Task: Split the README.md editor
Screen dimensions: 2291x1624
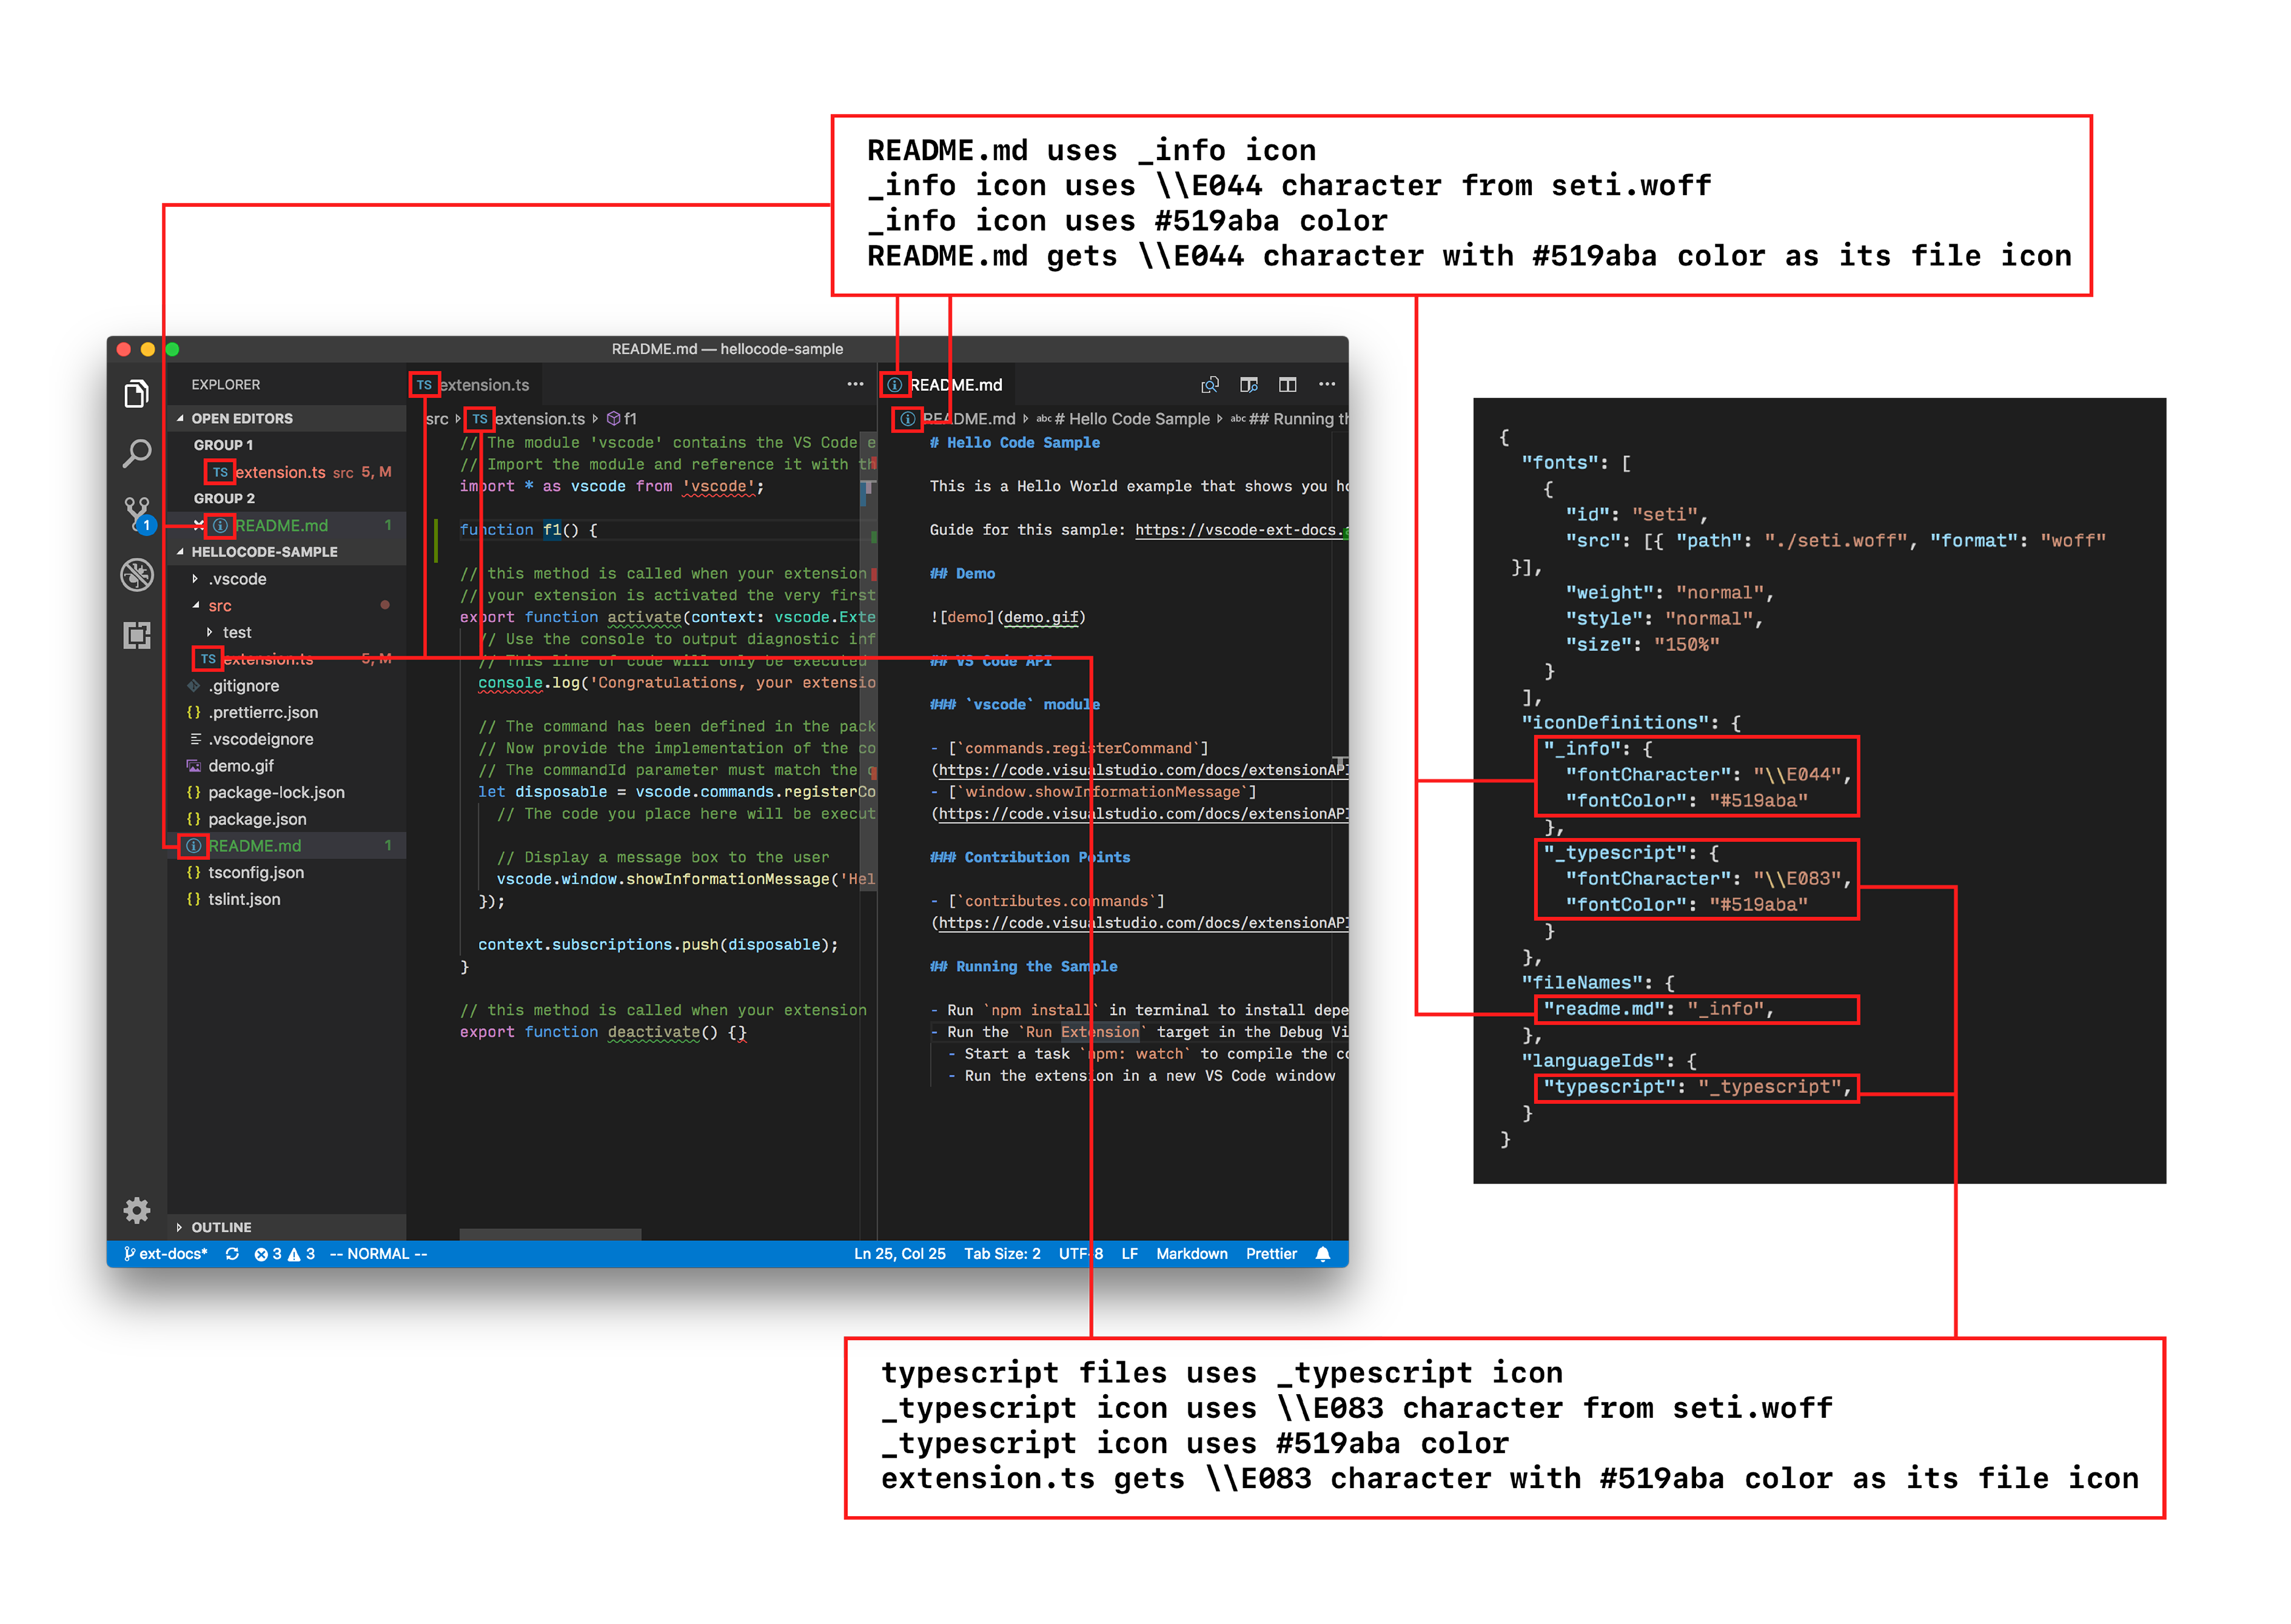Action: pos(1287,384)
